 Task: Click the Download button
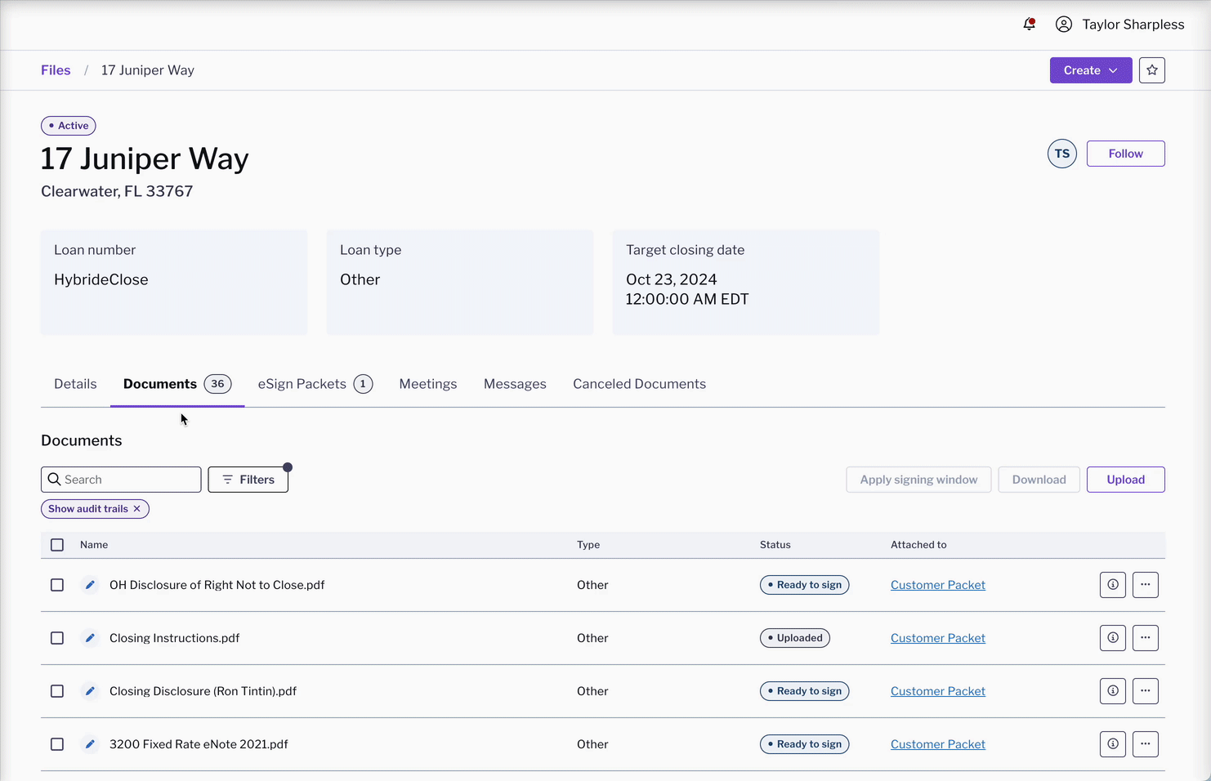tap(1039, 480)
